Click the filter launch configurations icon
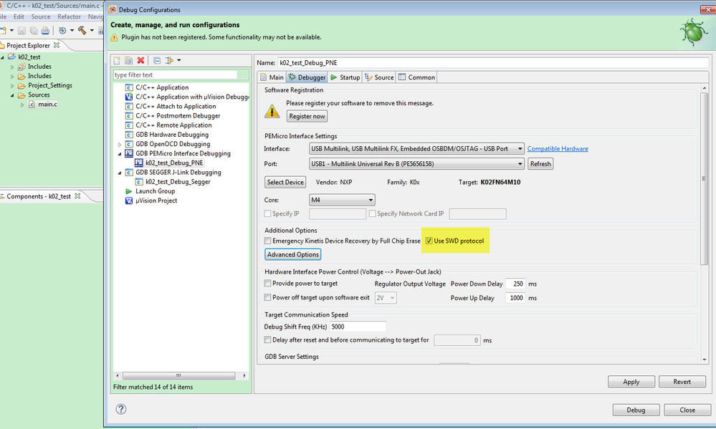This screenshot has width=716, height=429. coord(169,60)
